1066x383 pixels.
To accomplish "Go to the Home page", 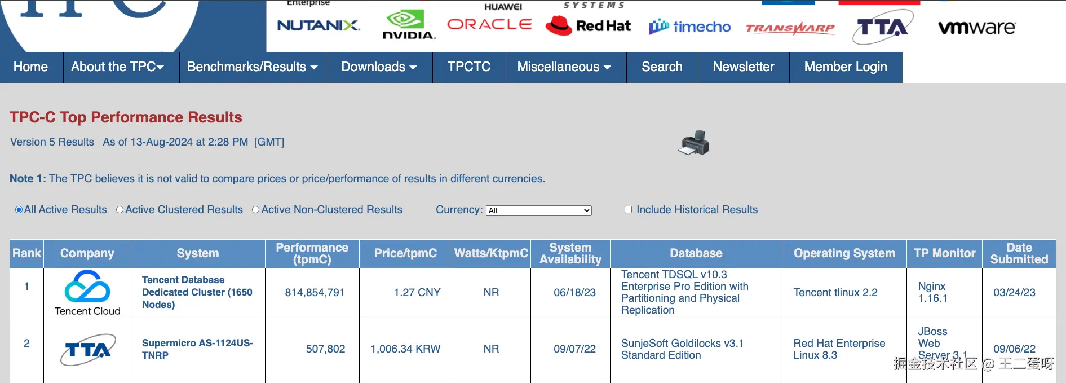I will [31, 67].
